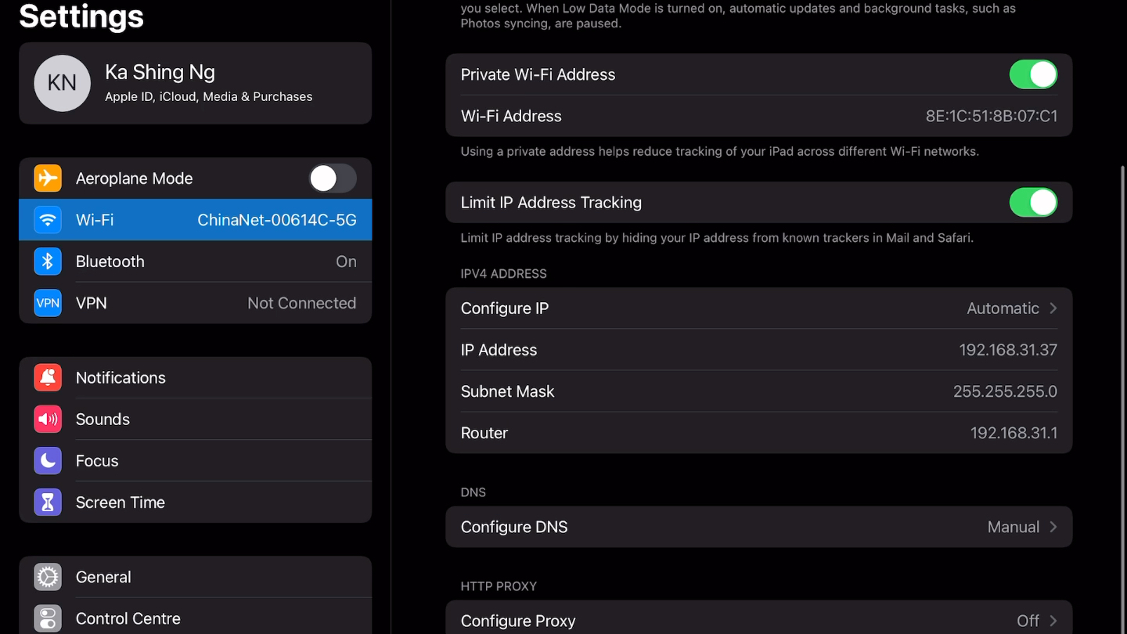Tap the IPV4 ADDRESS section header

coord(503,274)
